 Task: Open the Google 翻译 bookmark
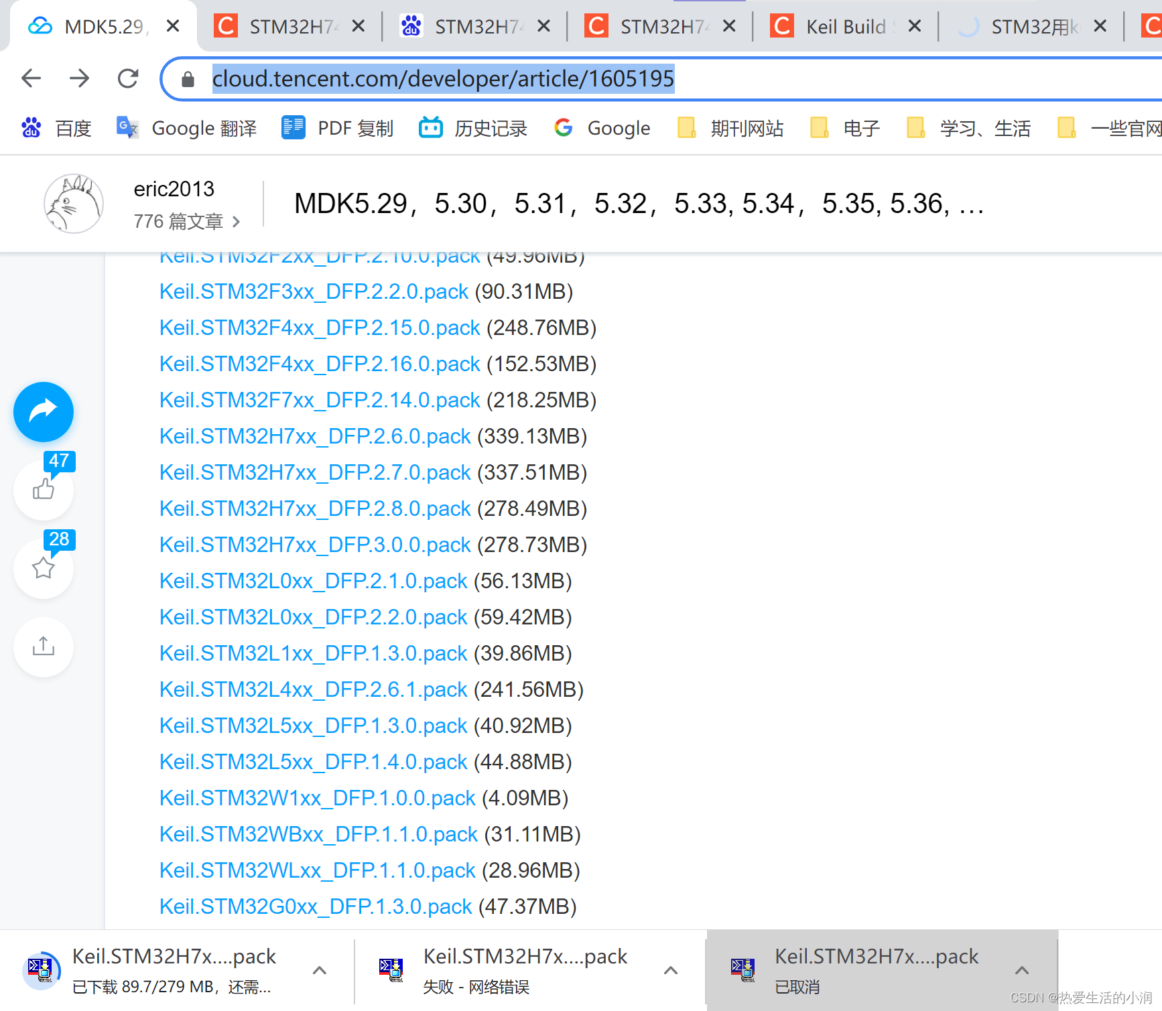186,127
